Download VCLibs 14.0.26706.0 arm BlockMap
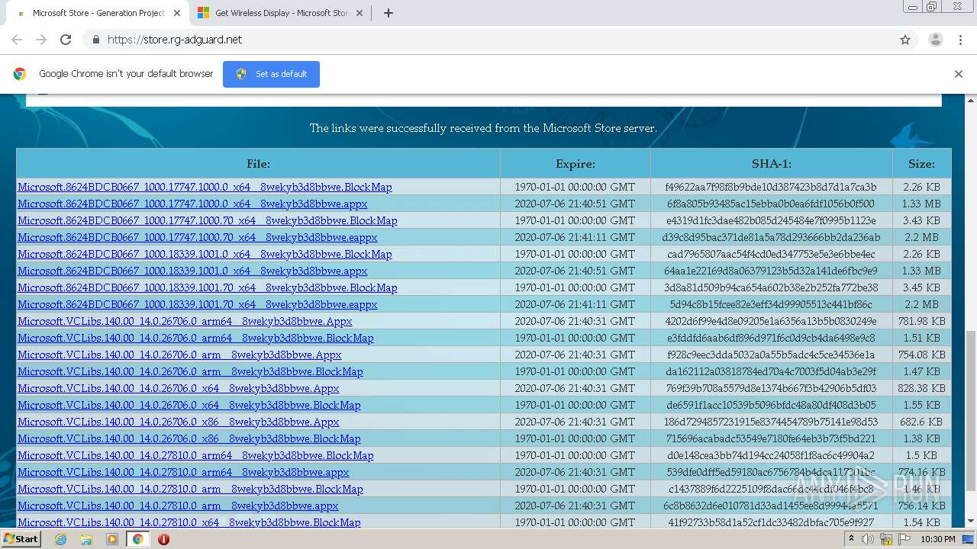This screenshot has height=549, width=977. coord(190,371)
